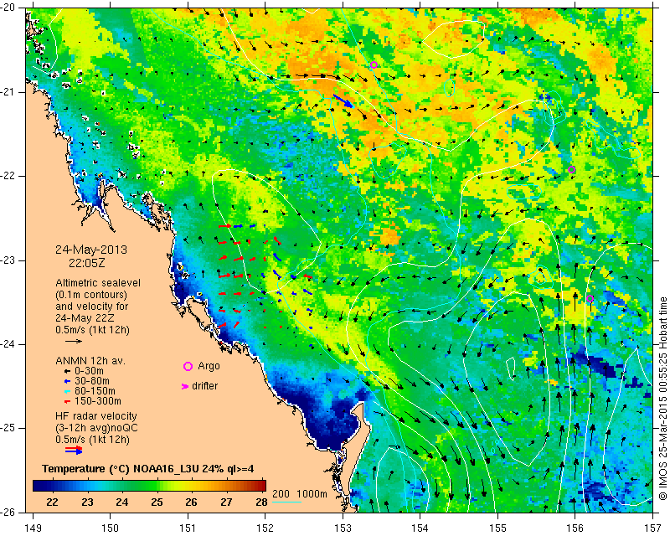Viewport: 670px width, 536px height.
Task: Click the 25 label under the color bar
Action: click(157, 502)
